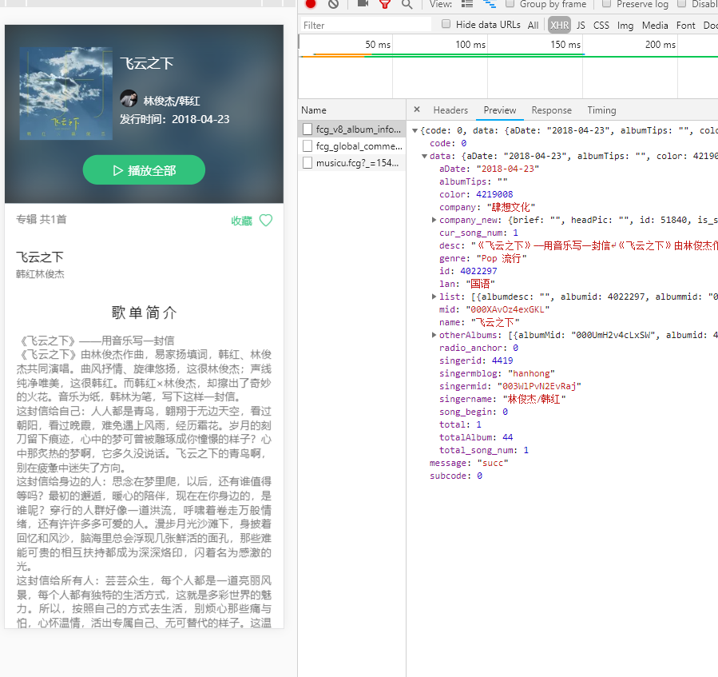Click the red record network log icon
Image resolution: width=718 pixels, height=677 pixels.
click(311, 4)
